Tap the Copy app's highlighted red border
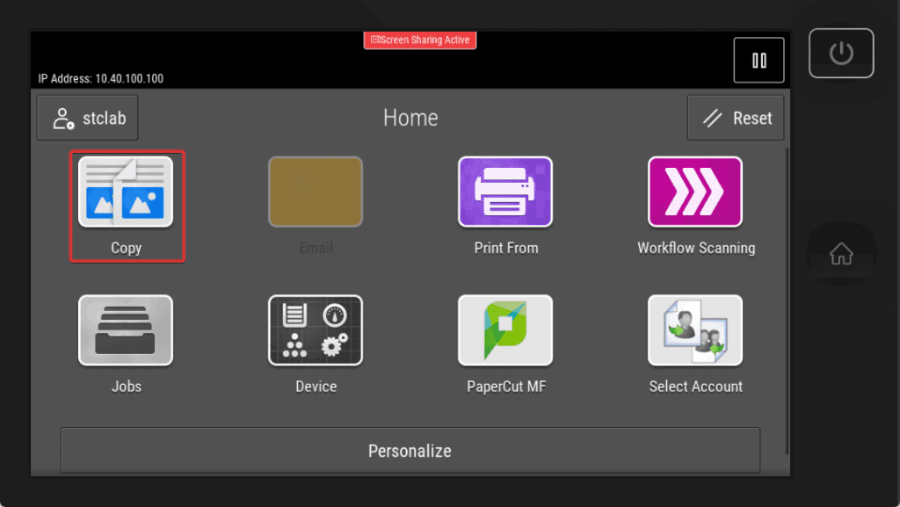 coord(127,149)
